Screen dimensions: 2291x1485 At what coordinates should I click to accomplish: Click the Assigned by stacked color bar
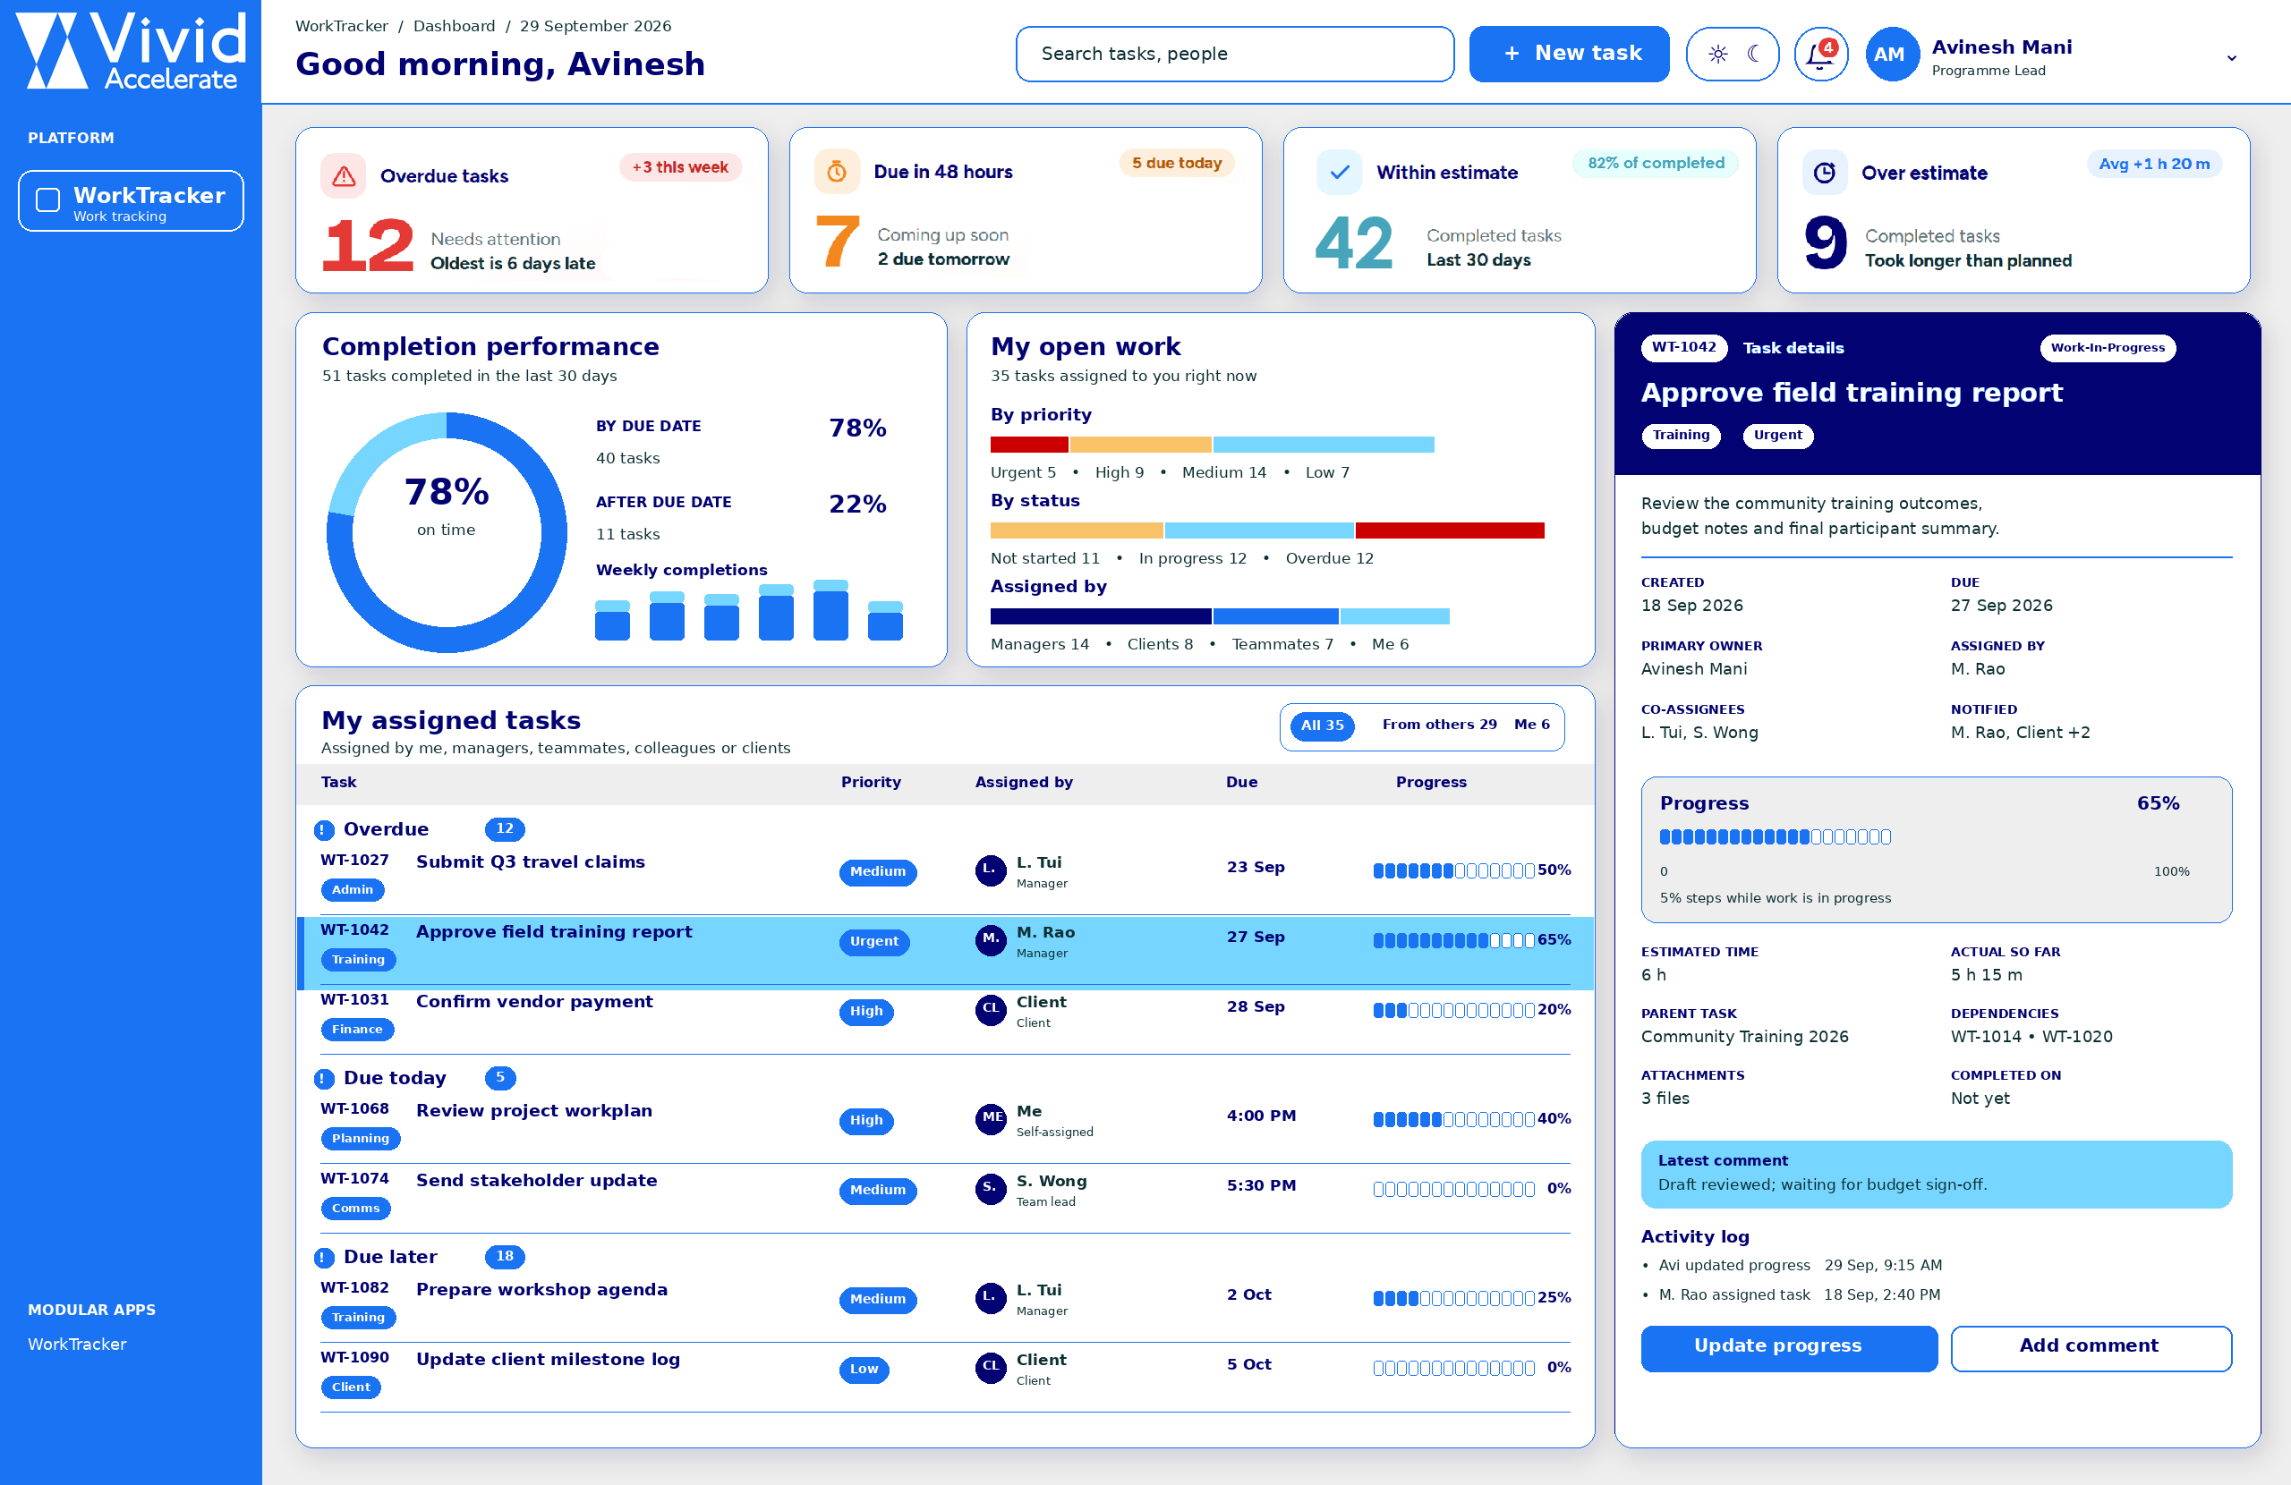coord(1220,616)
